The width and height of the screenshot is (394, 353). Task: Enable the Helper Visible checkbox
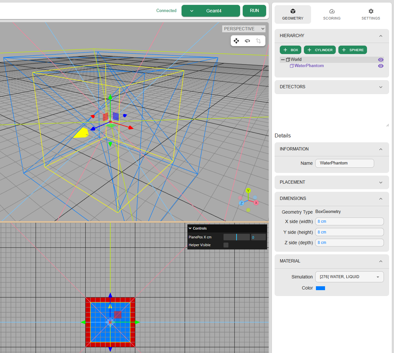point(226,245)
